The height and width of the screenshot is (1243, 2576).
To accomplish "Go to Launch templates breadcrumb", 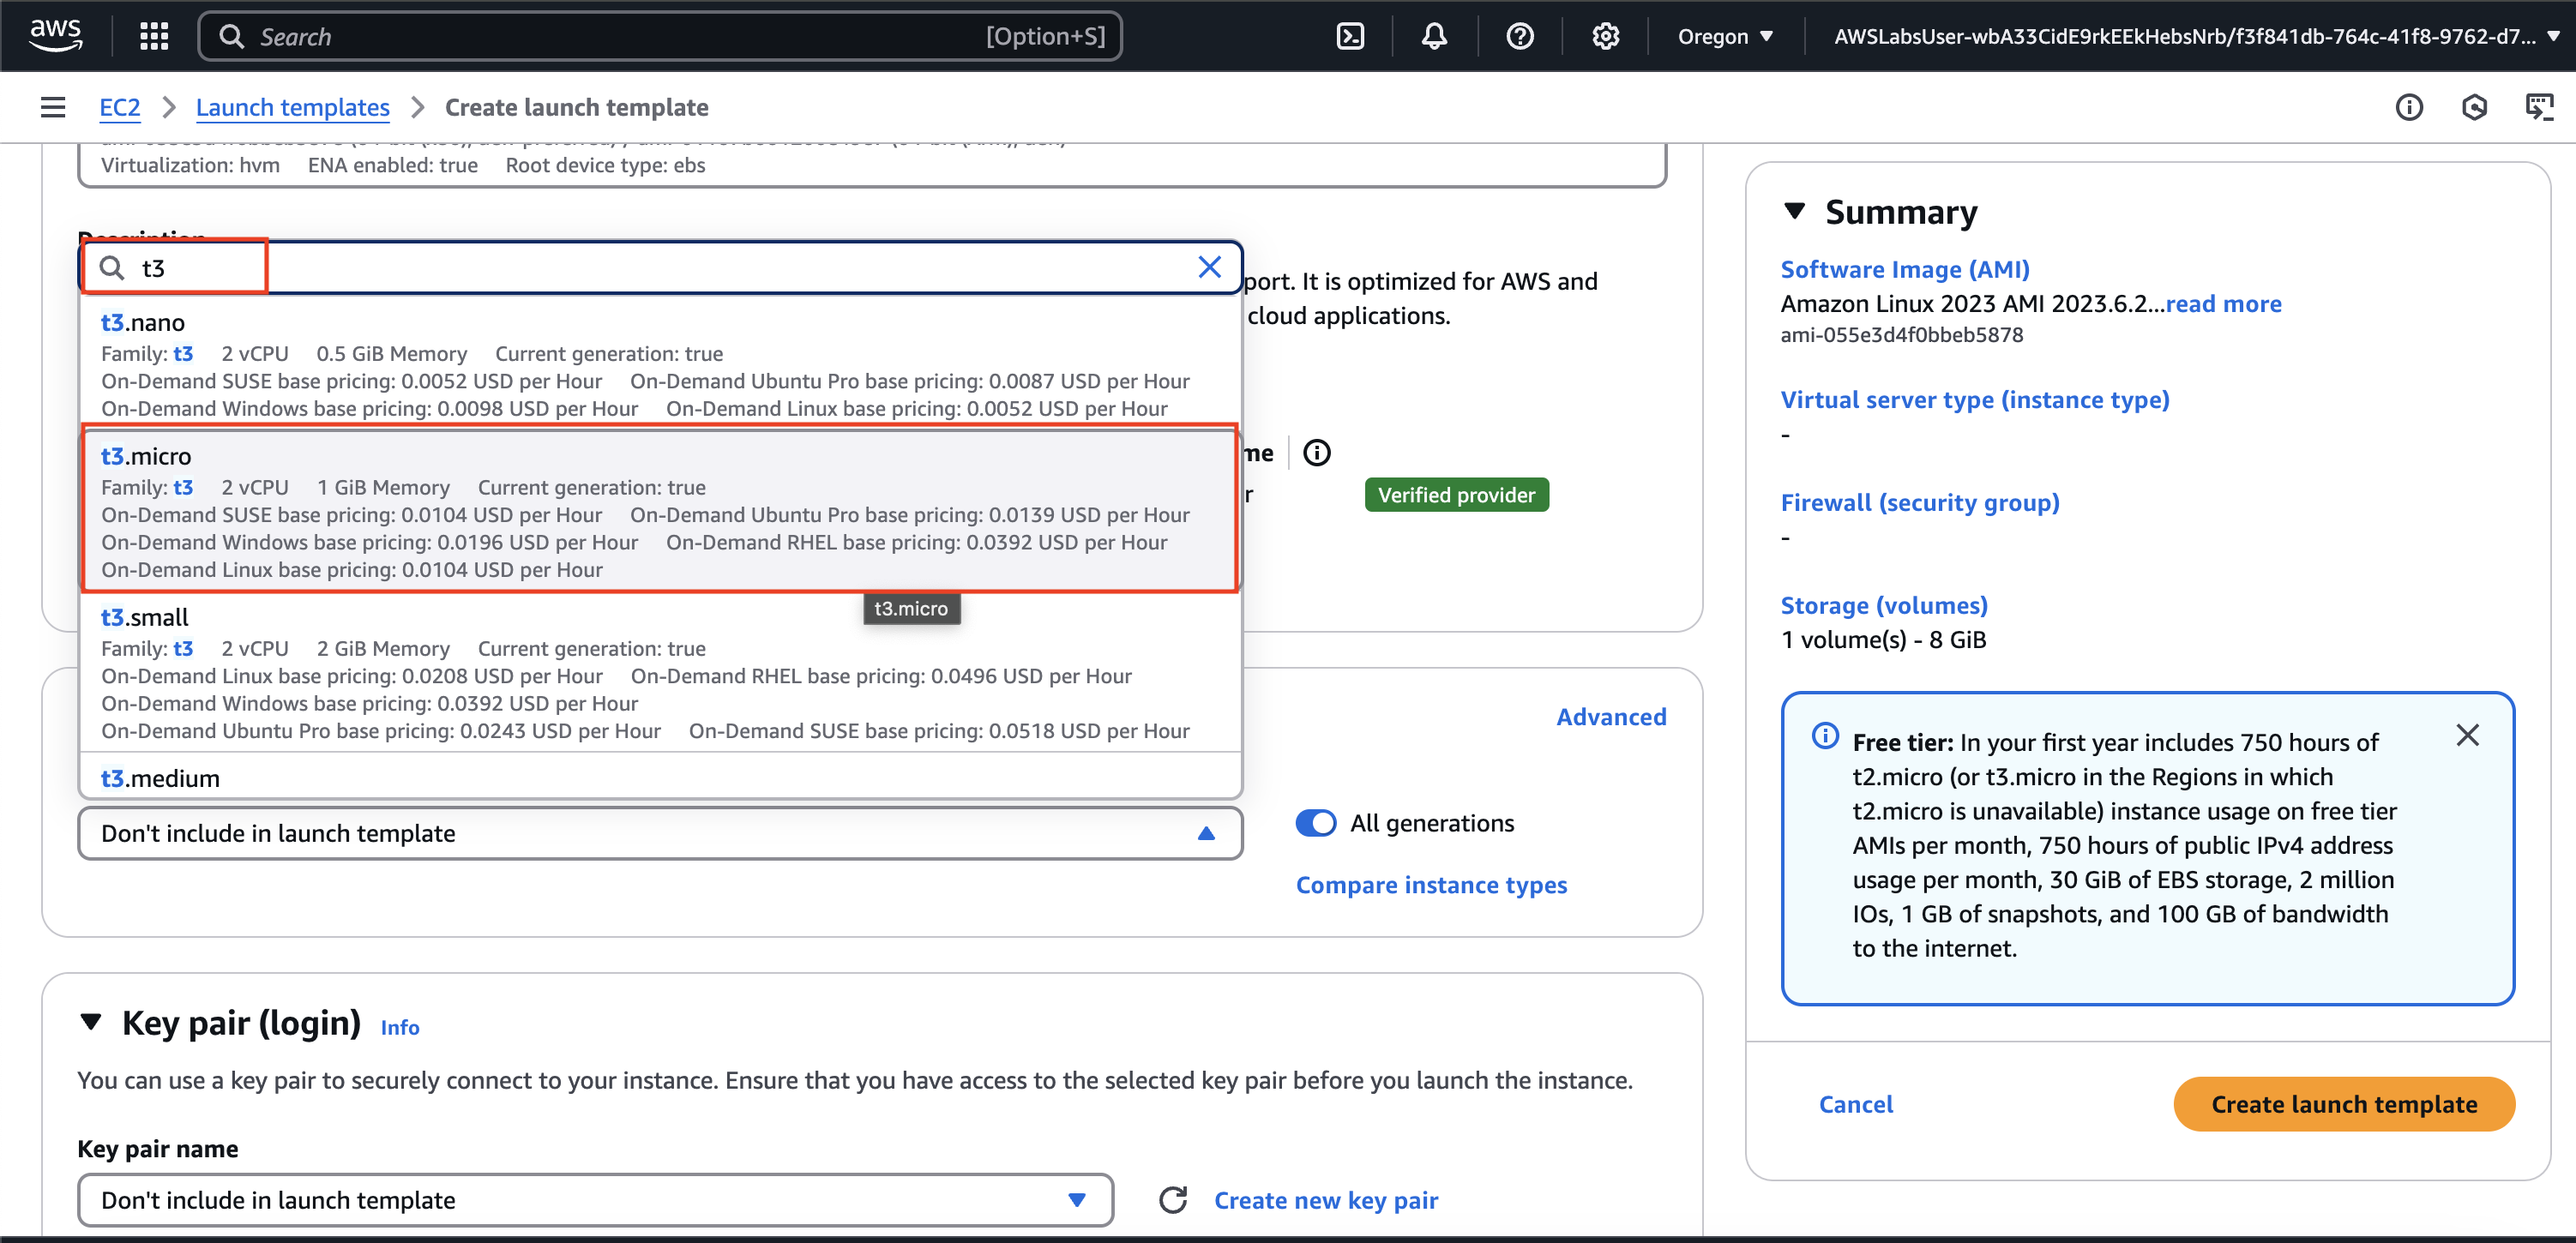I will pyautogui.click(x=292, y=107).
